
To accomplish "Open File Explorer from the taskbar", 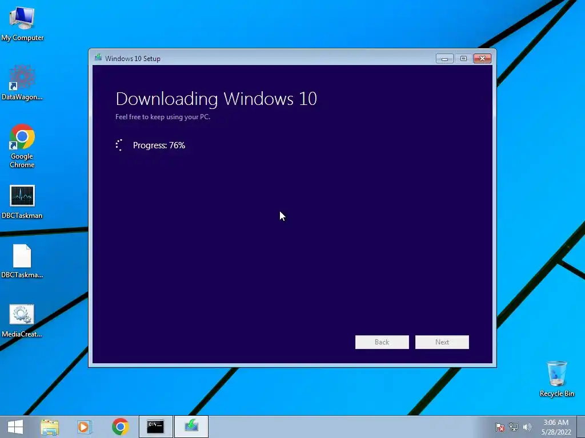I will [50, 427].
